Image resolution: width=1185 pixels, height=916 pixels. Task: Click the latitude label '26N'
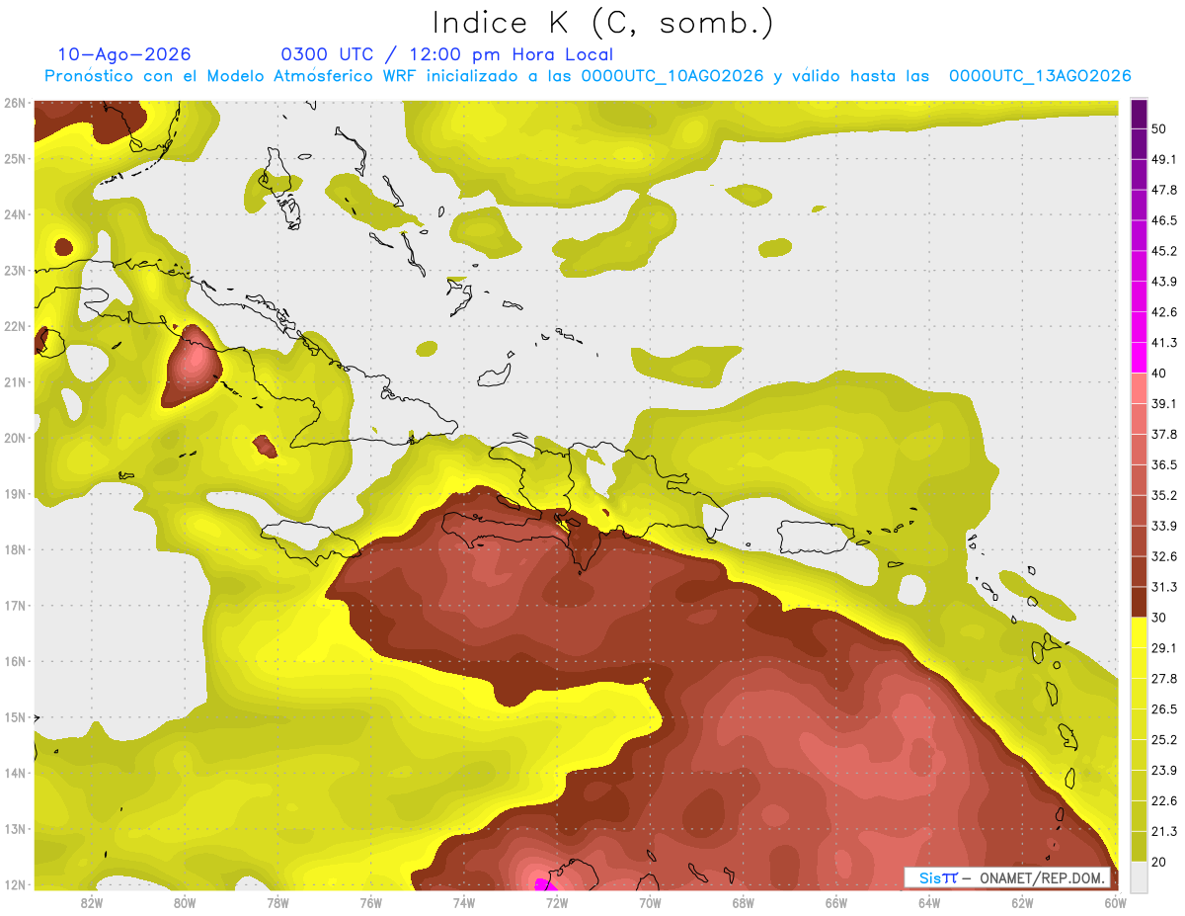[15, 103]
